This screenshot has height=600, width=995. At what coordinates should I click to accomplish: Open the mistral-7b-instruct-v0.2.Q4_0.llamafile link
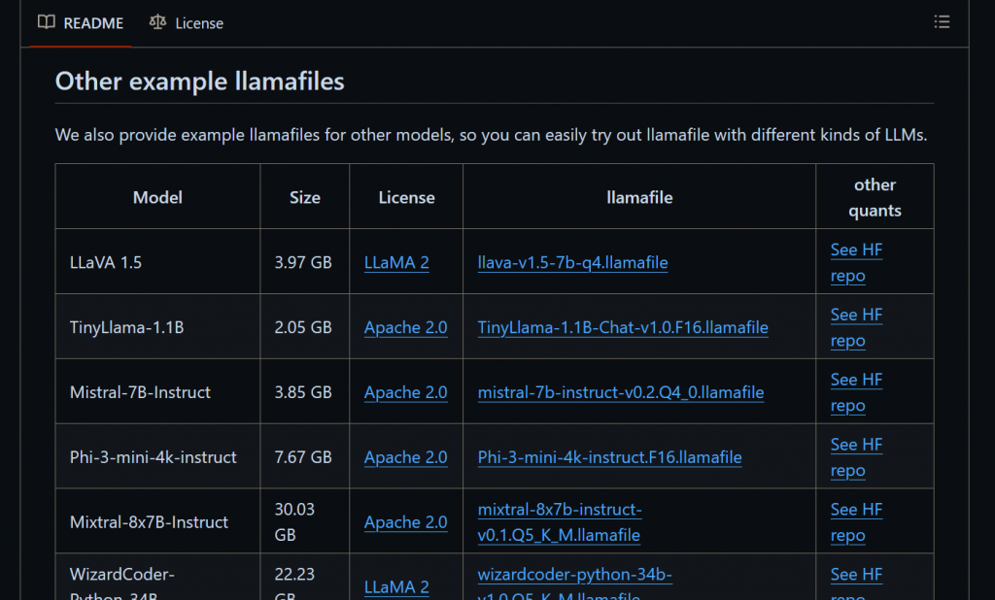[620, 392]
